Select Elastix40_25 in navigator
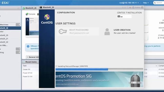 [x=4, y=35]
